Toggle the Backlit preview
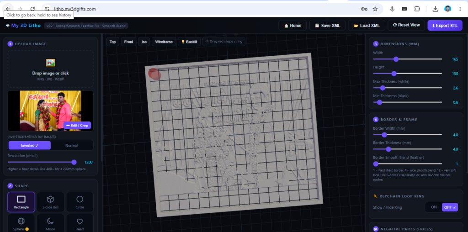The height and width of the screenshot is (232, 468). (189, 42)
